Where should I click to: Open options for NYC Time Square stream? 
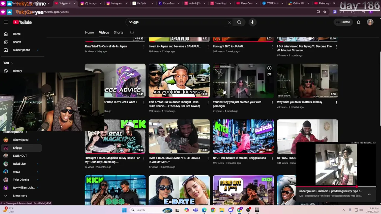coord(272,158)
